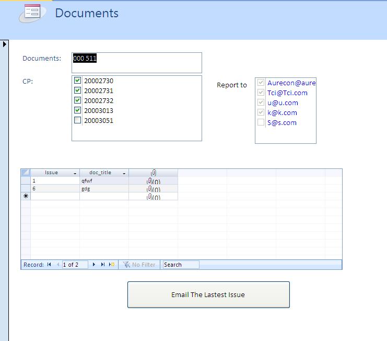Click the Search box in record bar
This screenshot has width=387, height=341.
pos(180,265)
